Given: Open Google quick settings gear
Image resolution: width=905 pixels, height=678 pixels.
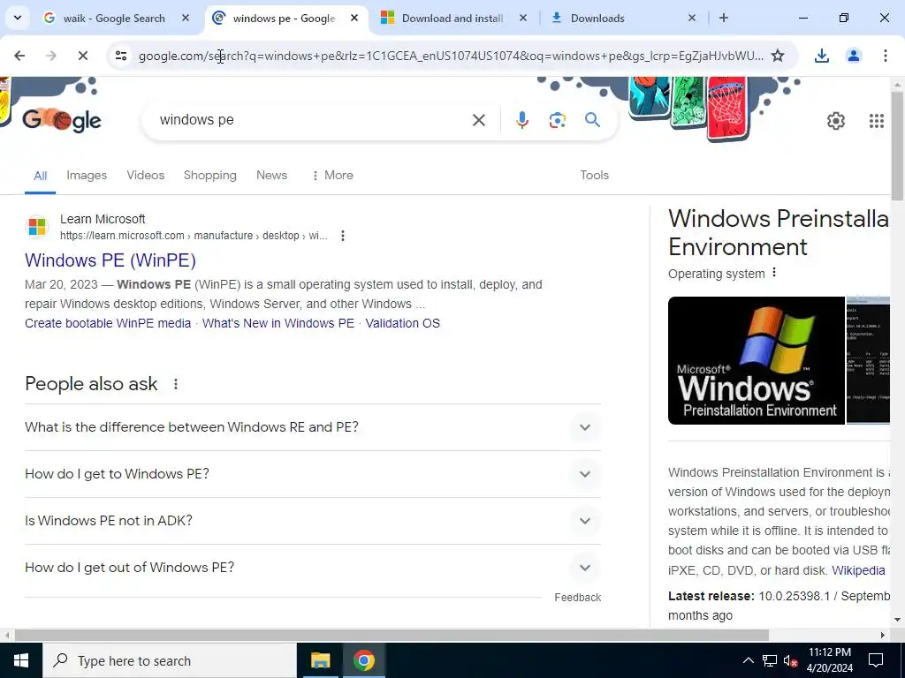Looking at the screenshot, I should [x=836, y=120].
